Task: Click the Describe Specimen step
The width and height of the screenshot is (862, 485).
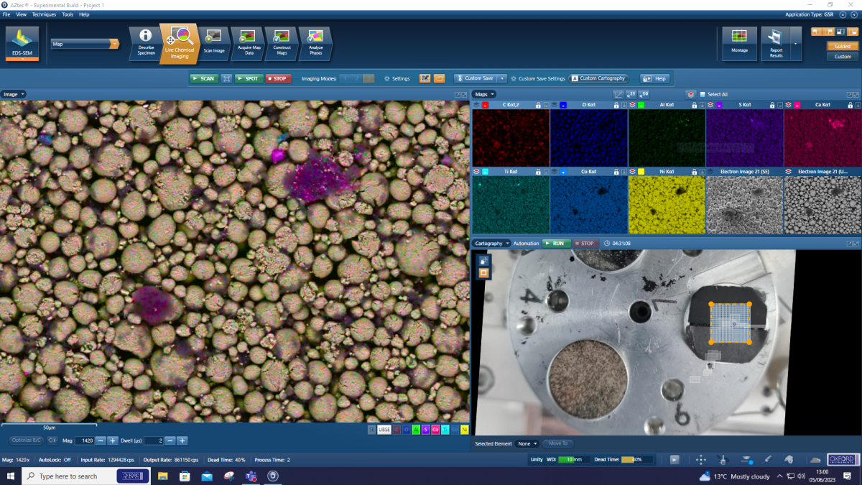Action: (x=145, y=43)
